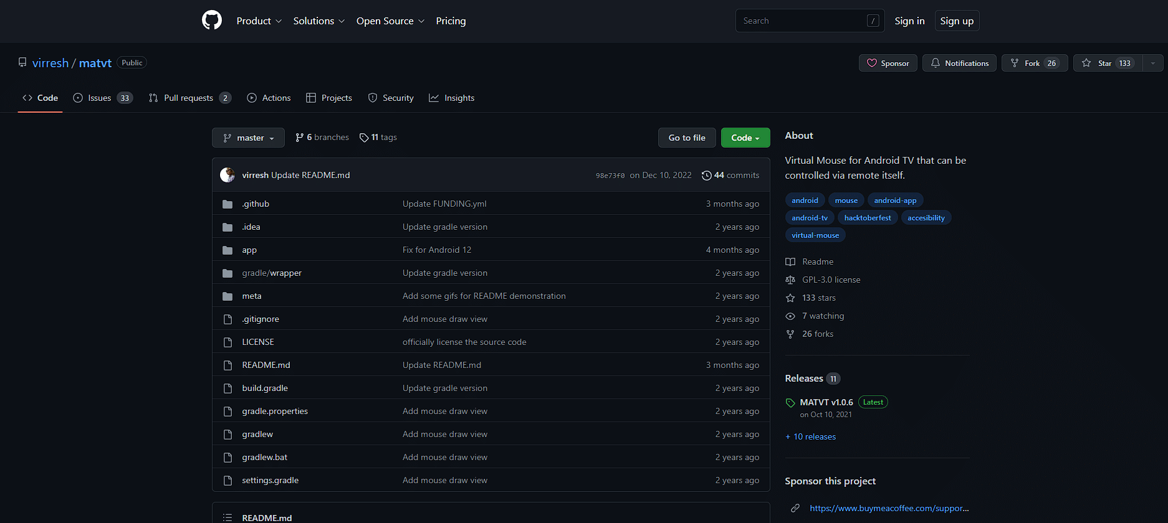Expand the Solutions menu

319,21
